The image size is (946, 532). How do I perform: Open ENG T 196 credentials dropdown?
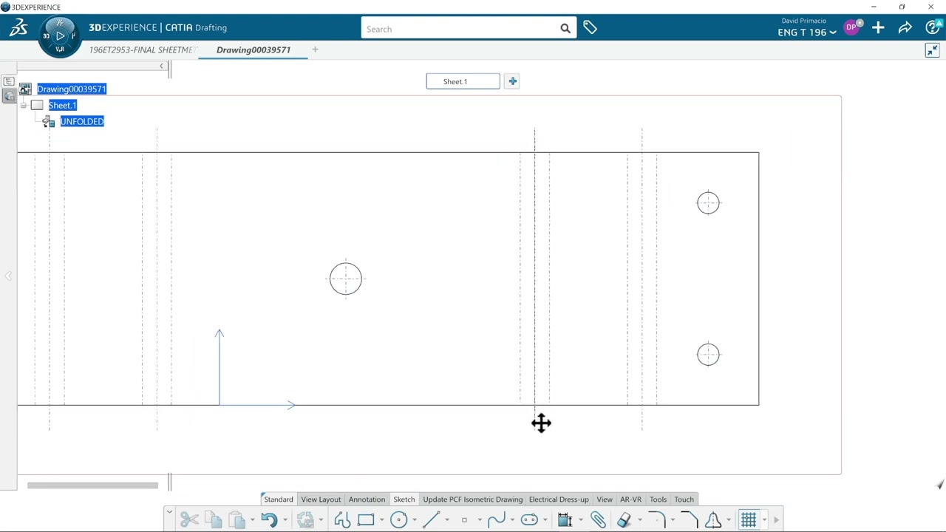(x=807, y=32)
